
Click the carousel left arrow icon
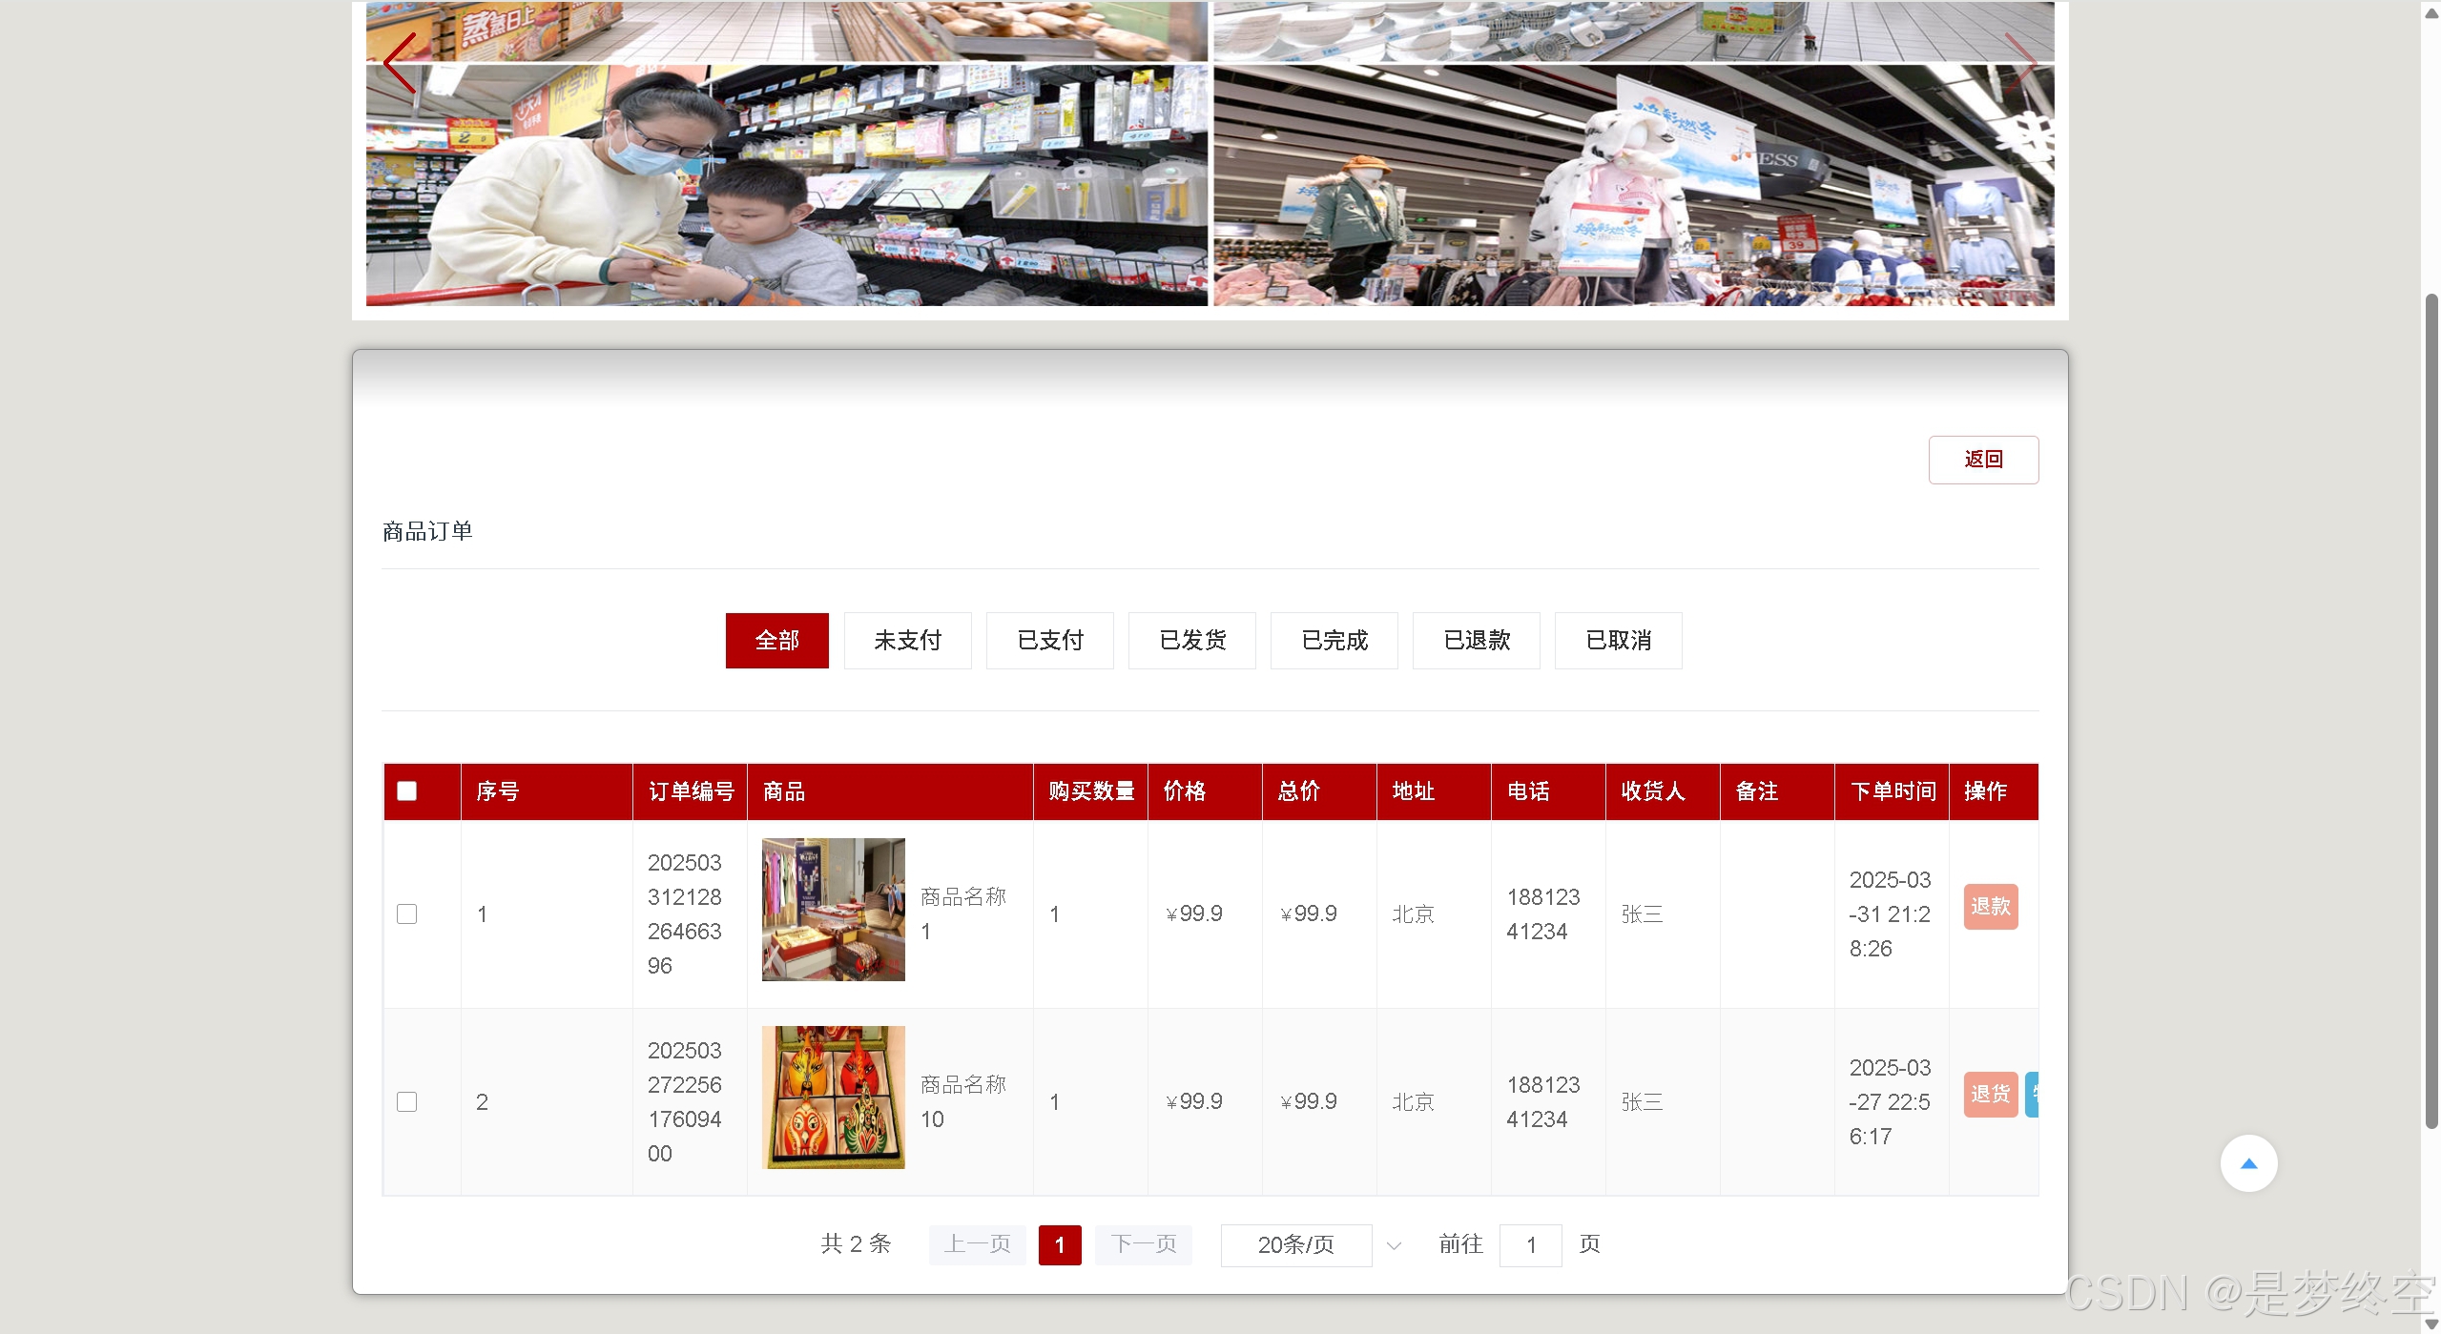pos(399,63)
